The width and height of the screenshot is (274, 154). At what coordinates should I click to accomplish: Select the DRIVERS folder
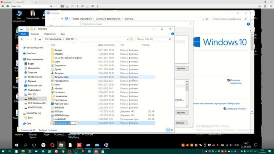(x=59, y=54)
